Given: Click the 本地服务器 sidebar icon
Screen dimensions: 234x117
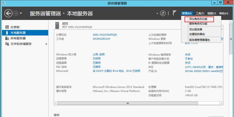Looking at the screenshot, I should click(x=7, y=33).
